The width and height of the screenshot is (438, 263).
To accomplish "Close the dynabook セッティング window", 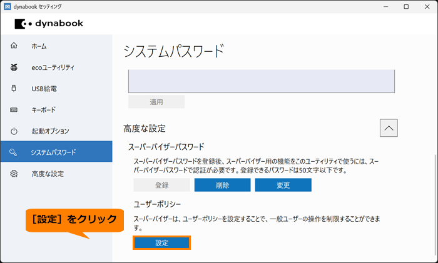I will pos(427,6).
